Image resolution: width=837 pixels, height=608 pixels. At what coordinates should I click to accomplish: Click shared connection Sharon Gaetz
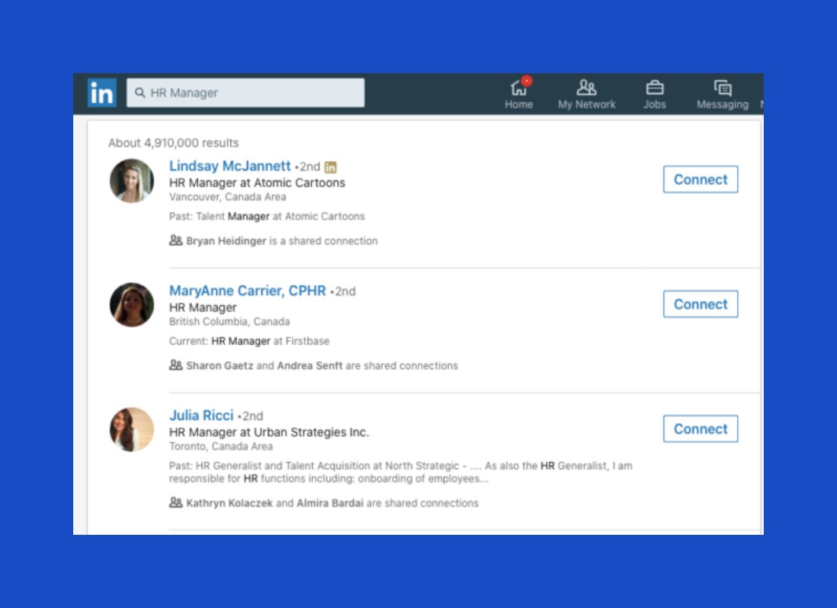[220, 365]
